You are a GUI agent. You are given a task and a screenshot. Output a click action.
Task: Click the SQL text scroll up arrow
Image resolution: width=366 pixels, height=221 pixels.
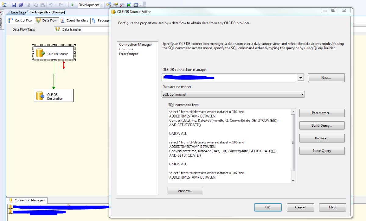(293, 111)
